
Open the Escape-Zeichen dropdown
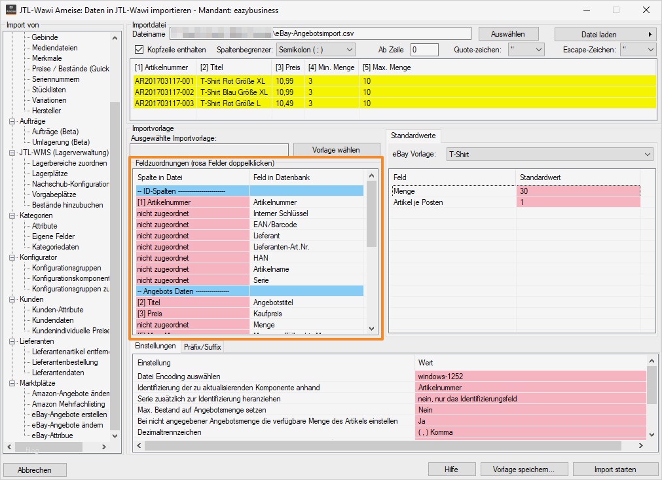638,50
